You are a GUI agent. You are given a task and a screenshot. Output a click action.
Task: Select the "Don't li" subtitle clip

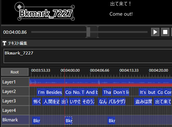(x=121, y=92)
